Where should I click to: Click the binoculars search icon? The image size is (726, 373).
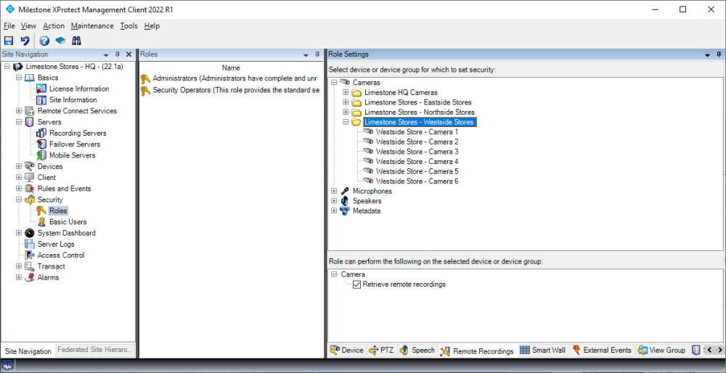tap(76, 41)
